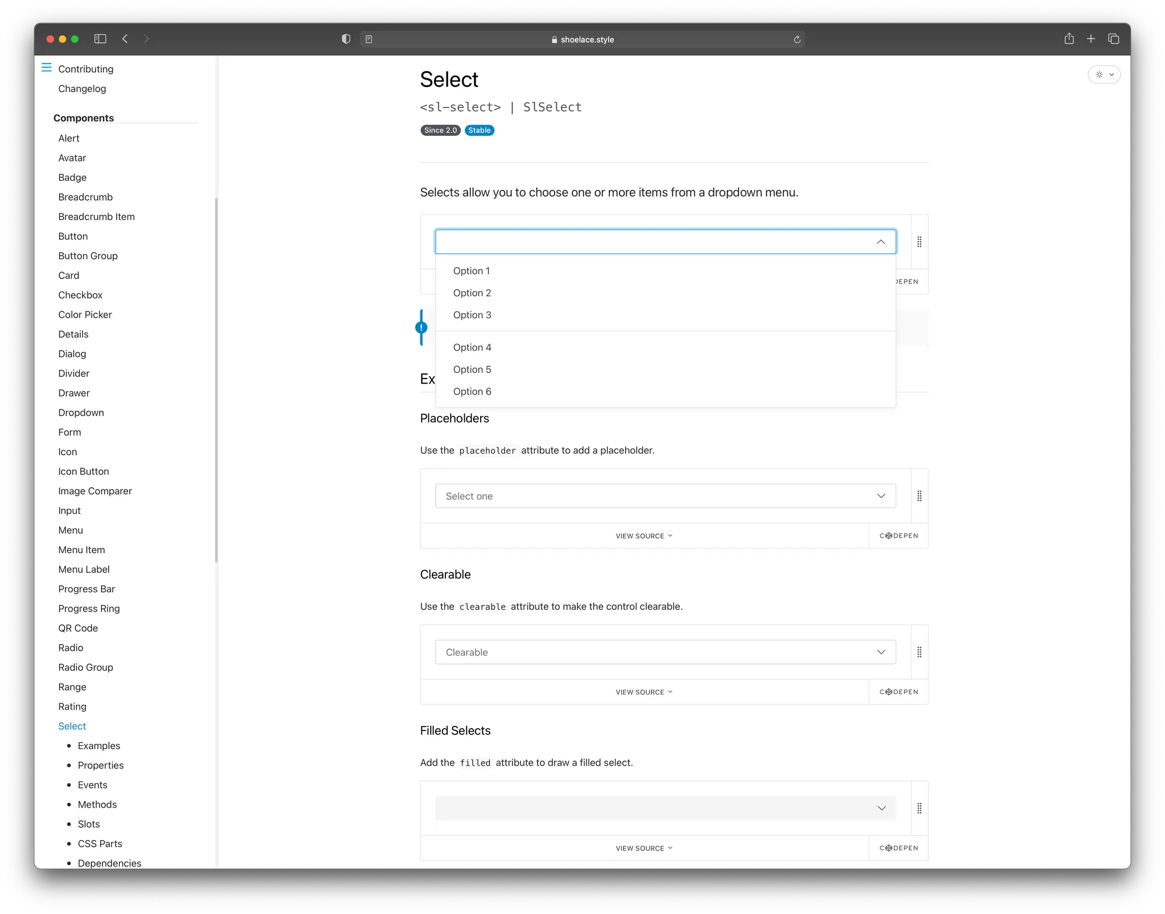Choose Option 2 from the dropdown list
1165x914 pixels.
[x=472, y=293]
